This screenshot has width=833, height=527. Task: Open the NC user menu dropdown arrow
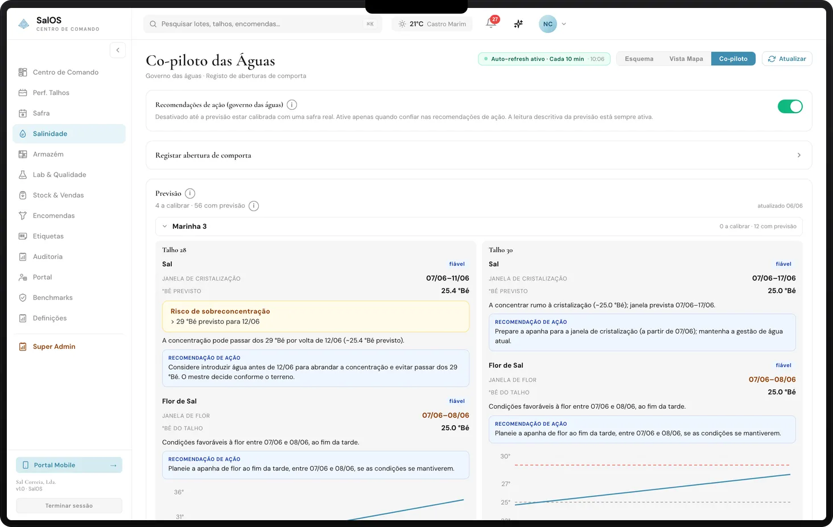pos(564,24)
